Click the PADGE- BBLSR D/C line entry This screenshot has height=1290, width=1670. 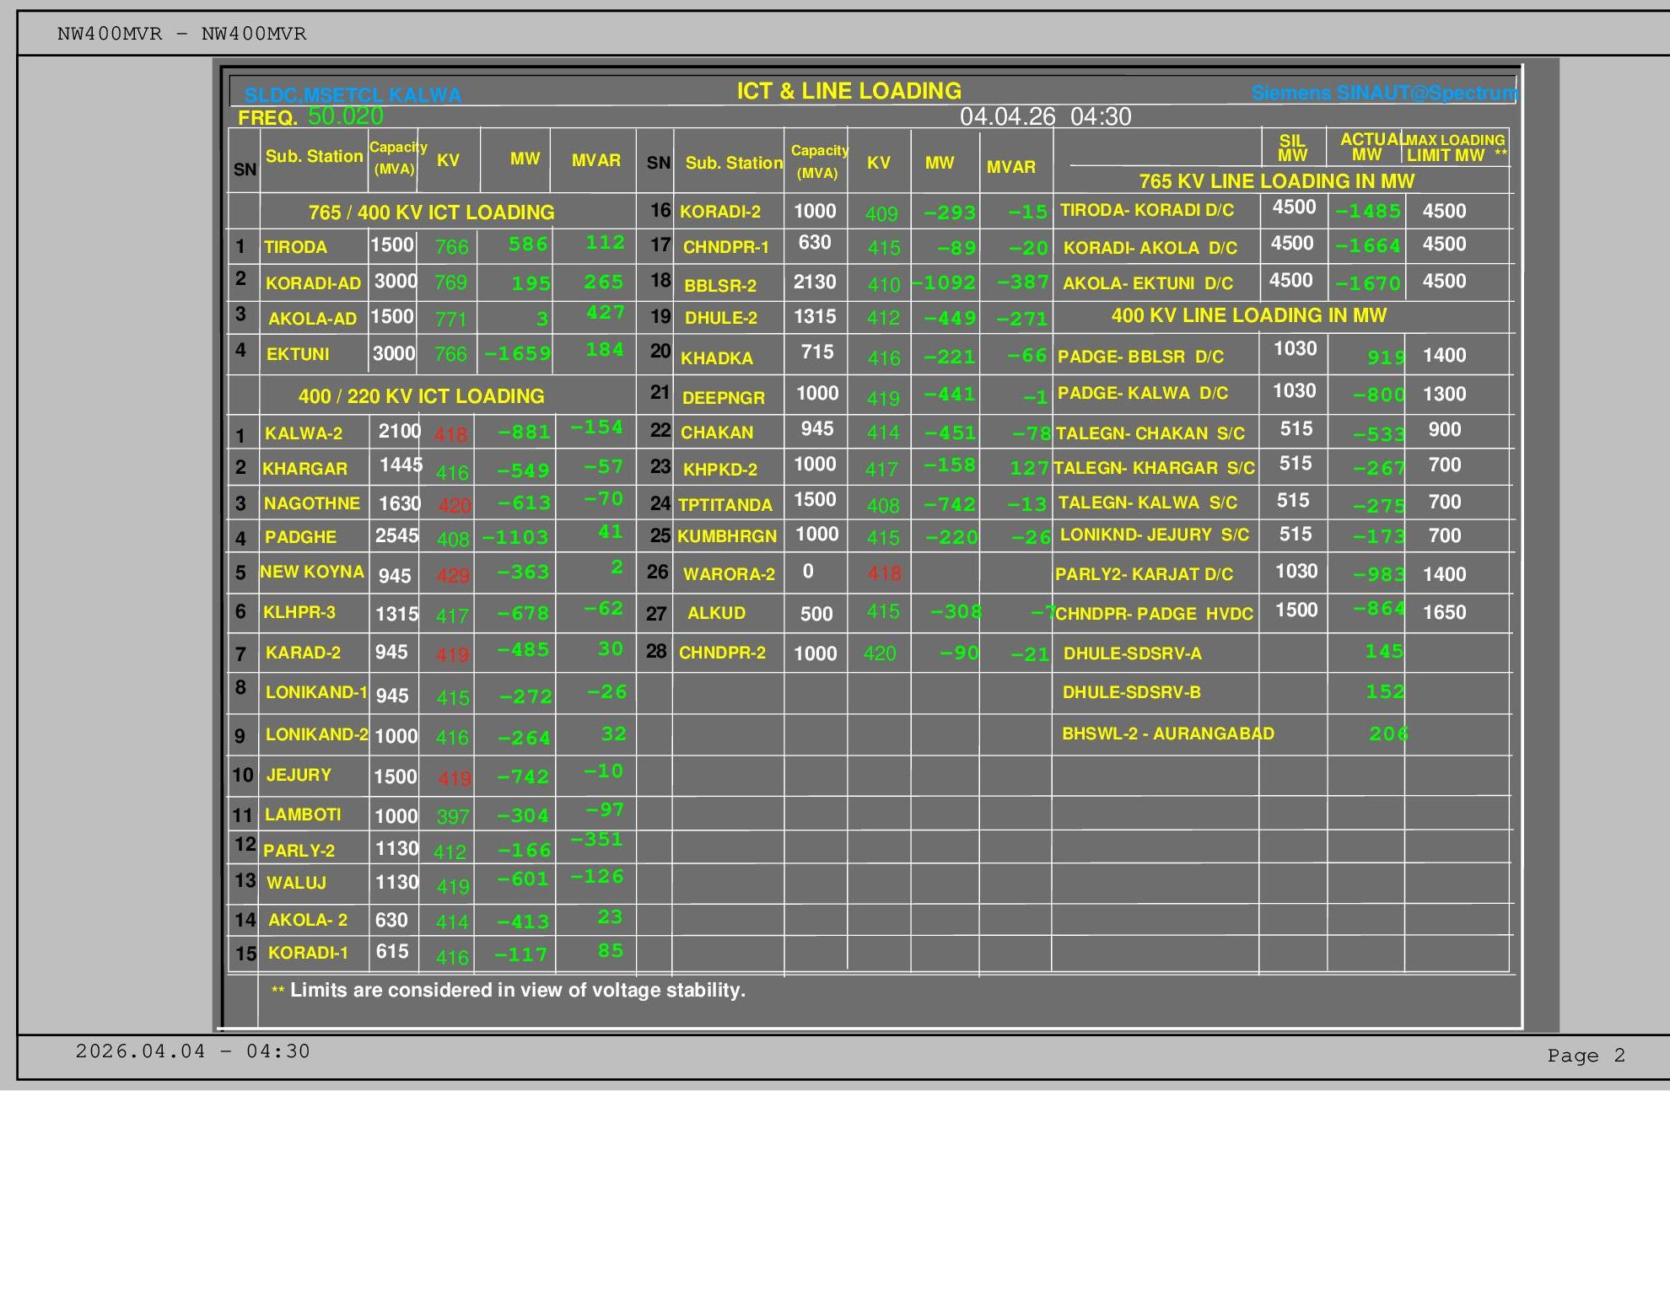tap(1140, 357)
